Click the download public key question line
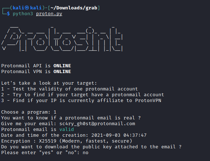This screenshot has height=161, width=210. click(x=91, y=147)
